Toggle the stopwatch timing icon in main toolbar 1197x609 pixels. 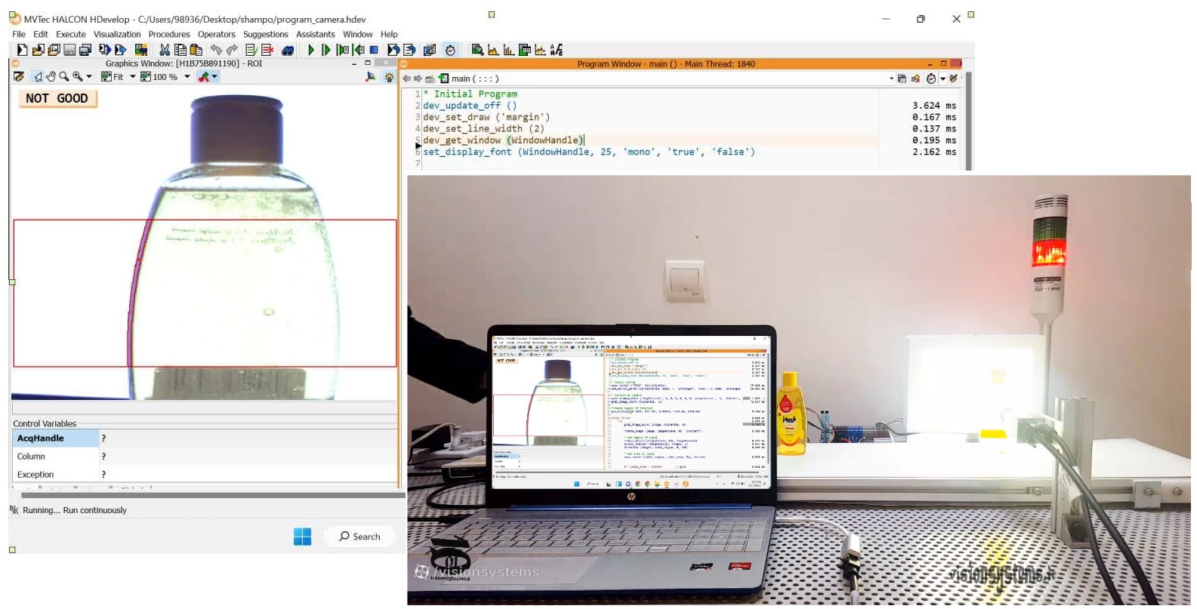point(450,50)
